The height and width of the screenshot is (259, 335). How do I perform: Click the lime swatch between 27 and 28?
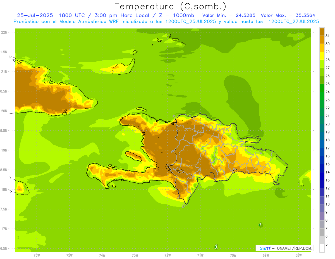point(322,64)
